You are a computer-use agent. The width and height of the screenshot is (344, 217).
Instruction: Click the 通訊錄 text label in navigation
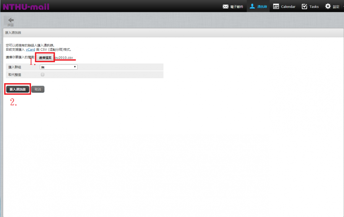[x=262, y=7]
